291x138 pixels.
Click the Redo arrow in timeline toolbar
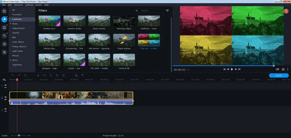click(x=19, y=75)
